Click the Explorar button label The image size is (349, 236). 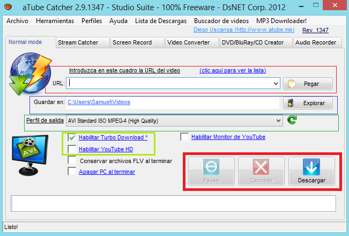[x=314, y=103]
